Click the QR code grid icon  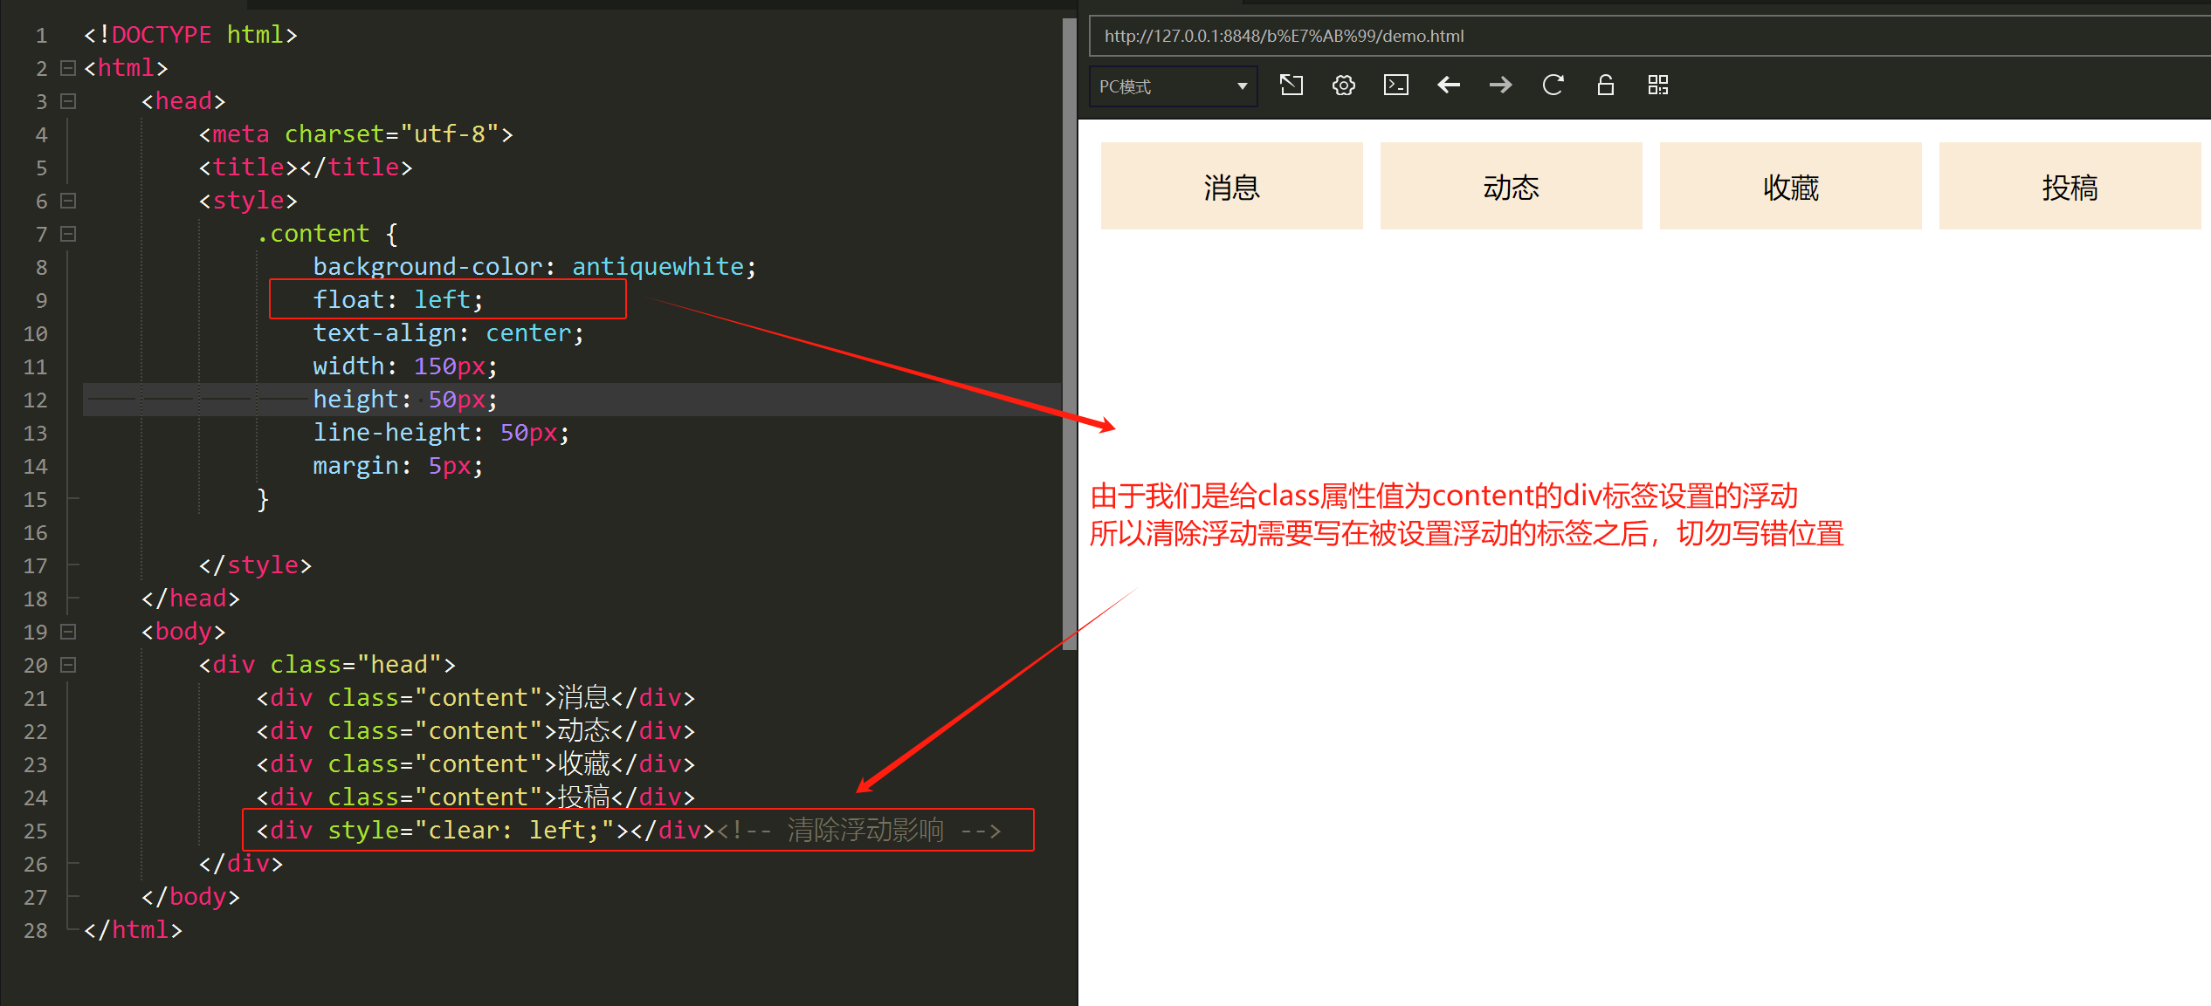point(1657,85)
